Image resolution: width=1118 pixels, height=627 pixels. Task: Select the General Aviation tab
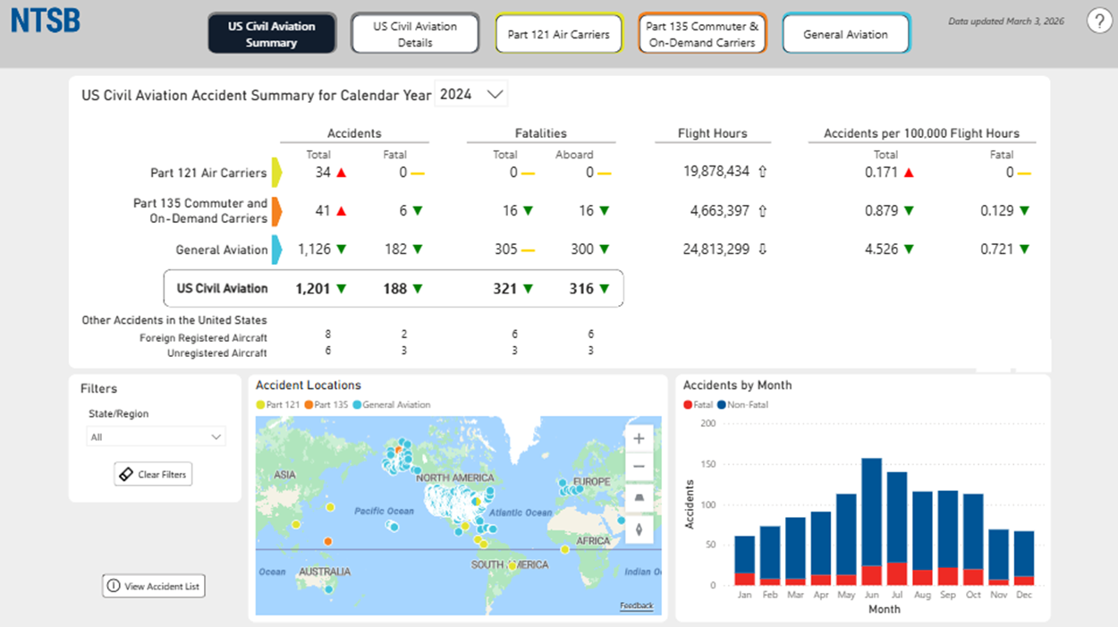point(845,34)
